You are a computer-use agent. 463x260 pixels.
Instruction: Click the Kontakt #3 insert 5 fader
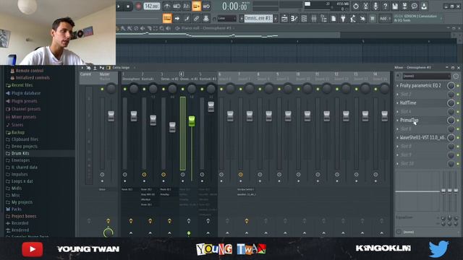211,107
